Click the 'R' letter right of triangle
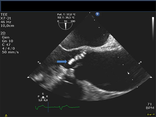Image resolution: width=156 pixels, height=117 pixels. [47, 97]
